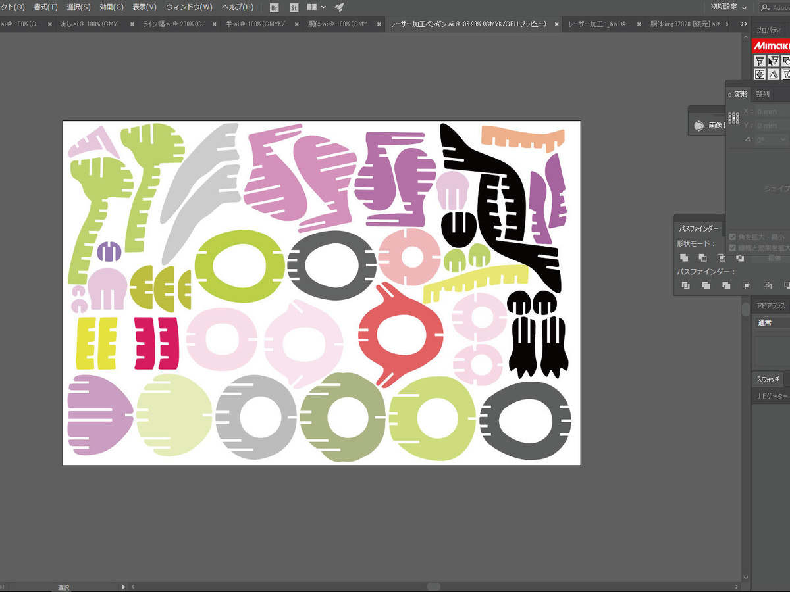
Task: Select the reference point locator grid
Action: pos(733,118)
